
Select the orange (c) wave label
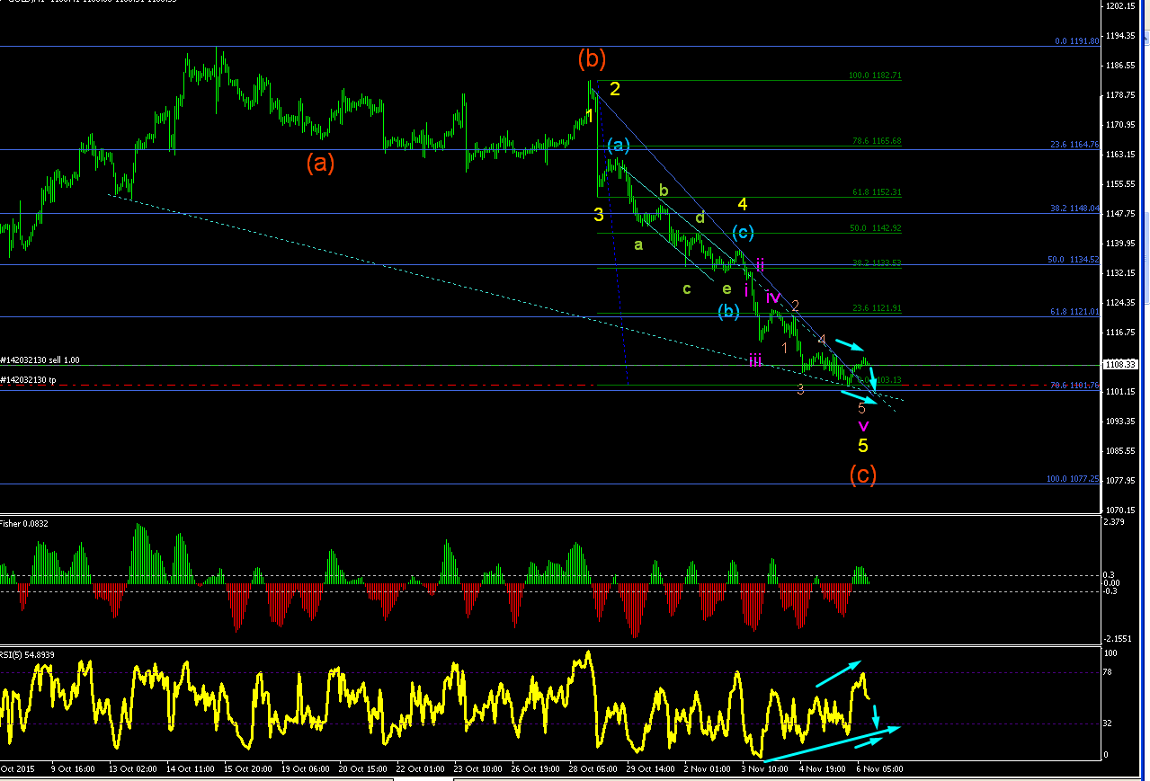pos(862,474)
